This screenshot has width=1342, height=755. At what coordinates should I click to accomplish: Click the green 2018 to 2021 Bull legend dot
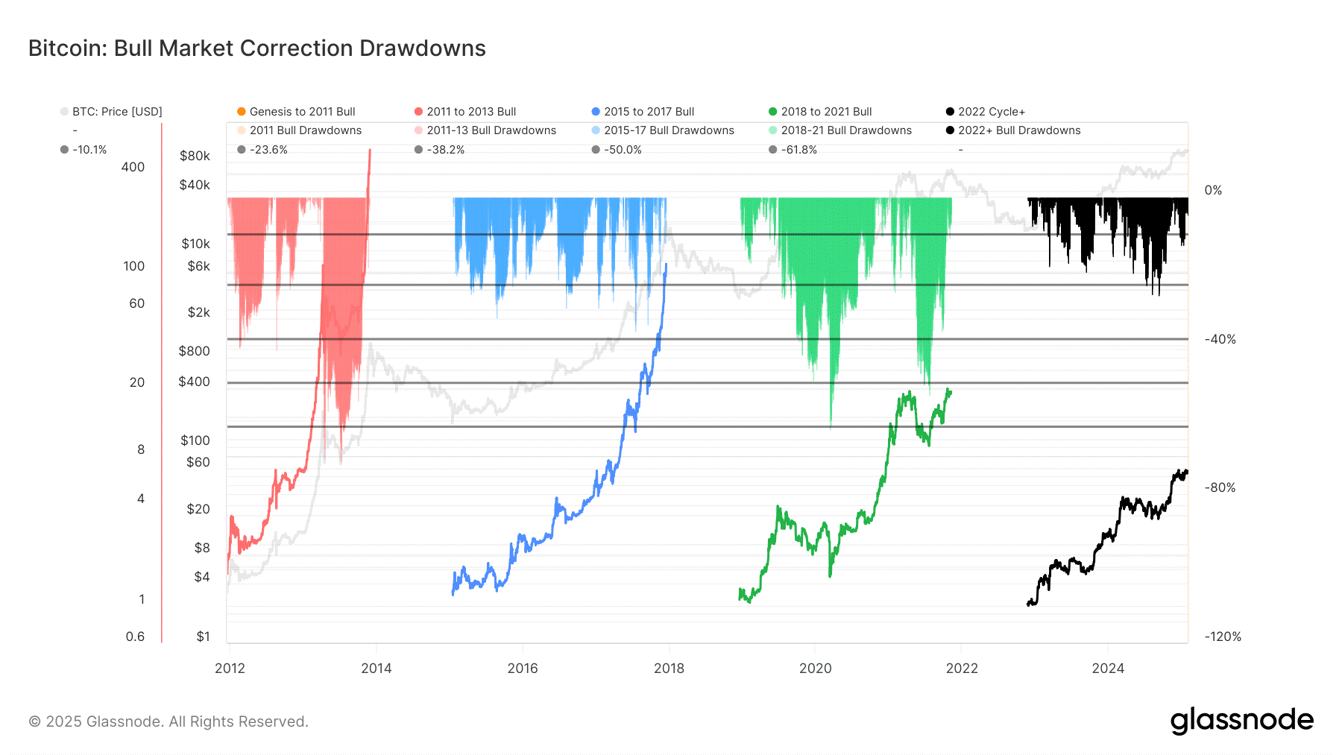pos(772,112)
